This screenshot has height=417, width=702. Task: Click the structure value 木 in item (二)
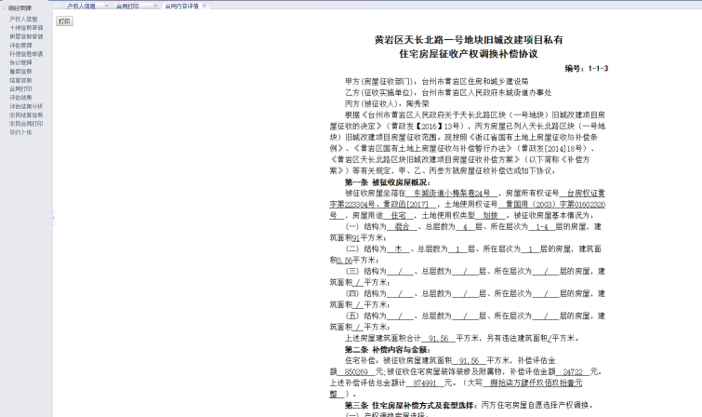click(x=399, y=249)
